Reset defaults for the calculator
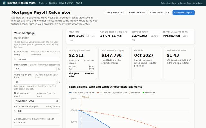This screenshot has height=128, width=206. pyautogui.click(x=137, y=13)
